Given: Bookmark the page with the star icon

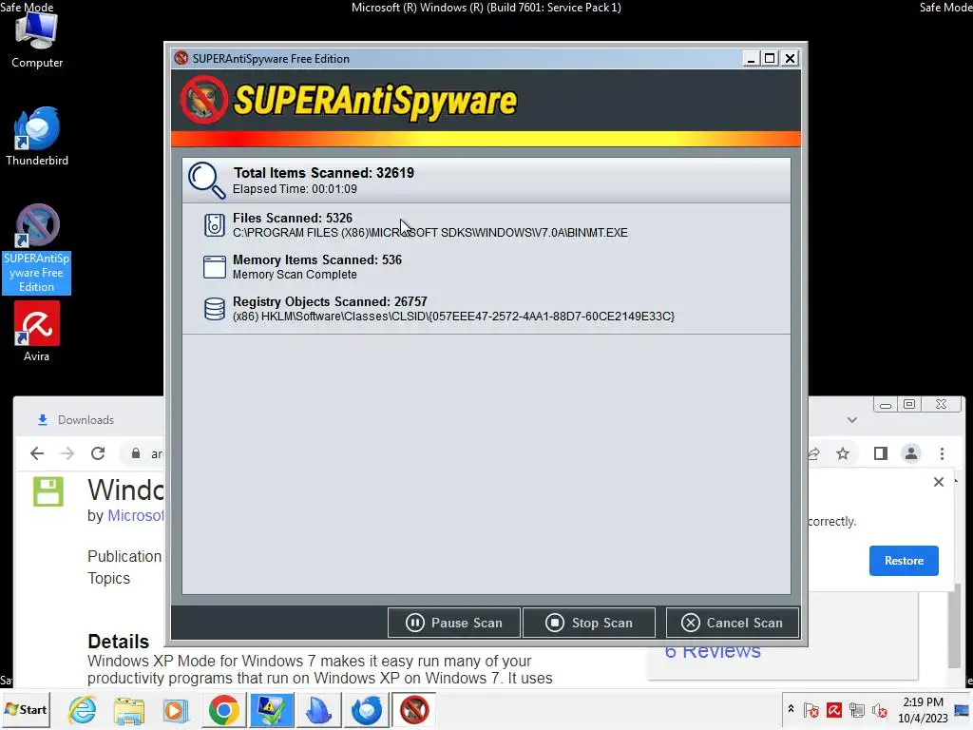Looking at the screenshot, I should pos(843,453).
